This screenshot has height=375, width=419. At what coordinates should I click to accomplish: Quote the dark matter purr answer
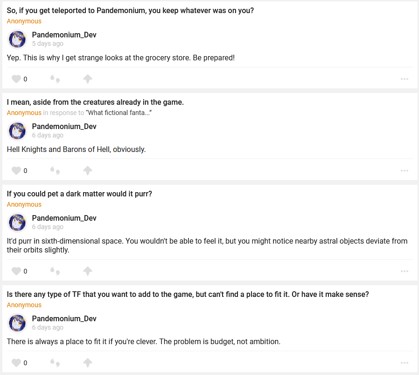click(55, 271)
